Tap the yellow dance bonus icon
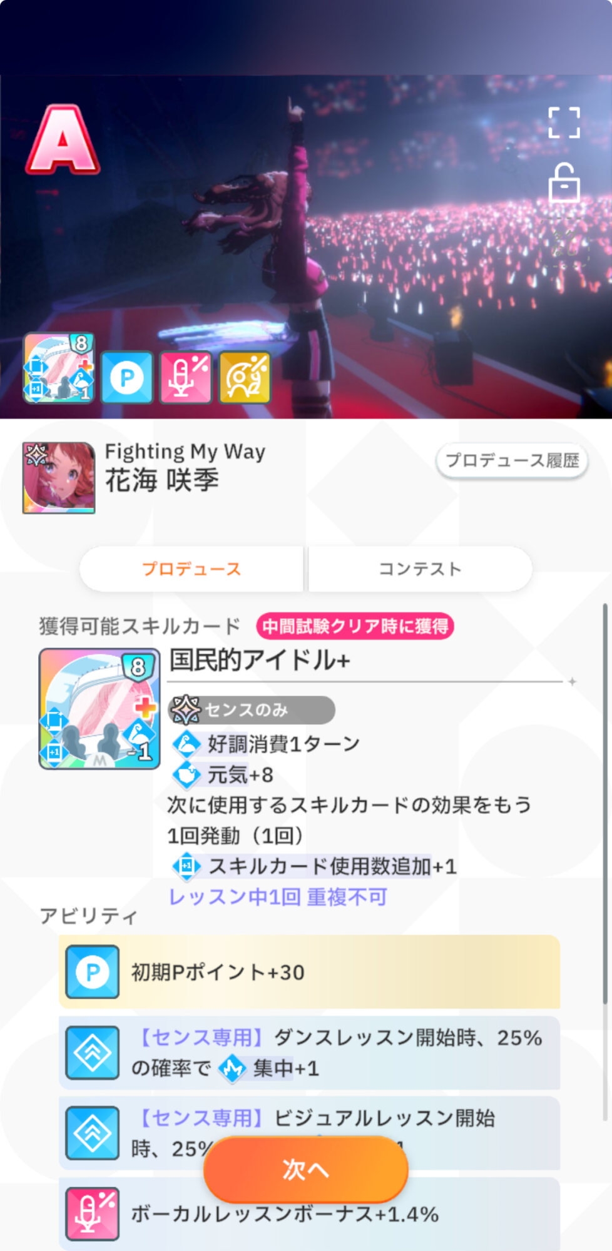 [245, 377]
